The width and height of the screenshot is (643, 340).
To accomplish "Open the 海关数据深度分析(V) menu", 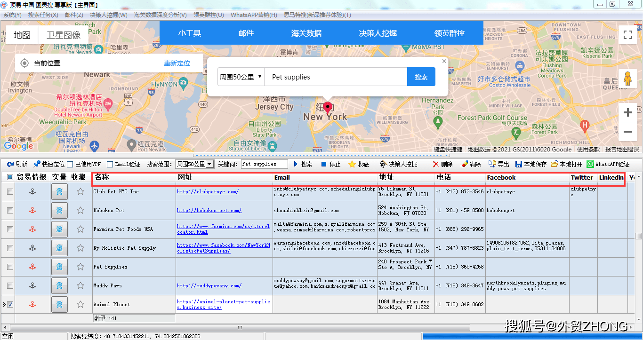I will [x=161, y=15].
